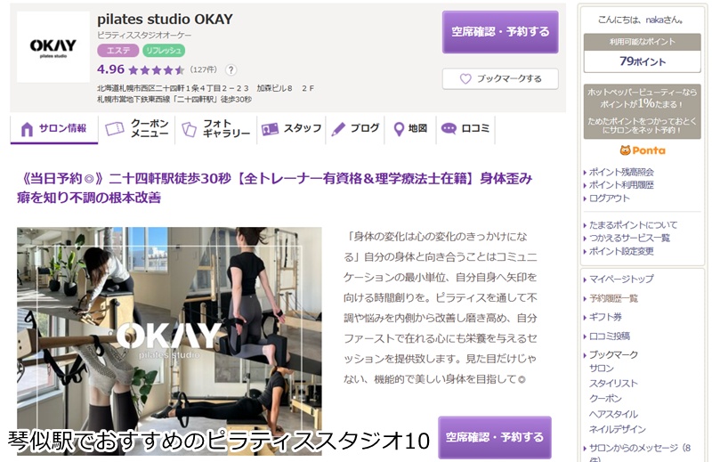Open ブックマーク link in sidebar
Screen dimensions: 712x462
[x=613, y=355]
